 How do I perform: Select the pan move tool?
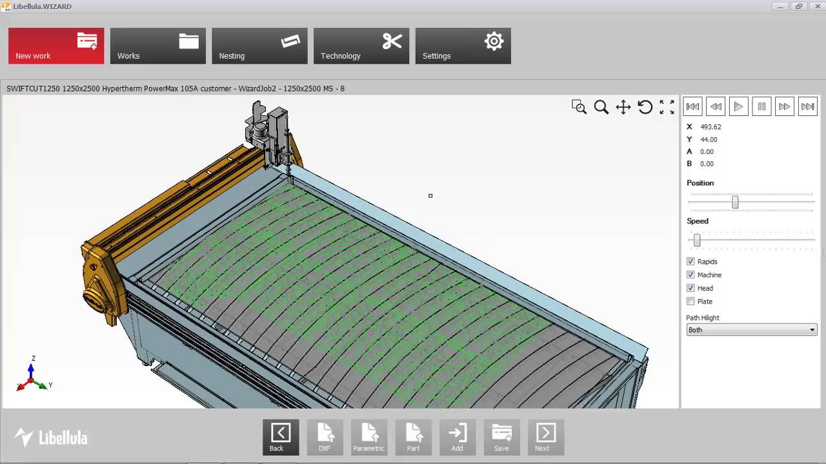pyautogui.click(x=623, y=107)
